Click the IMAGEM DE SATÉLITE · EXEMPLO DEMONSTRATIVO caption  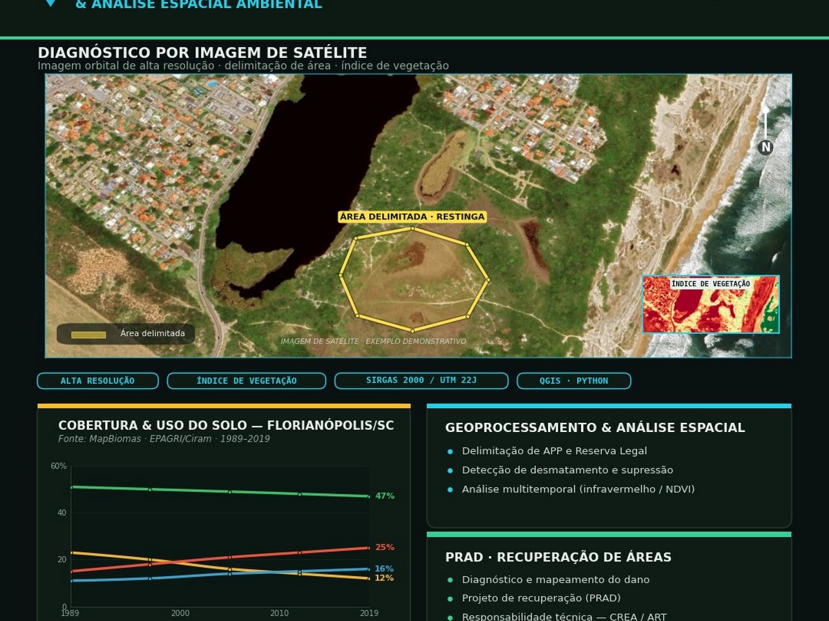click(x=373, y=342)
